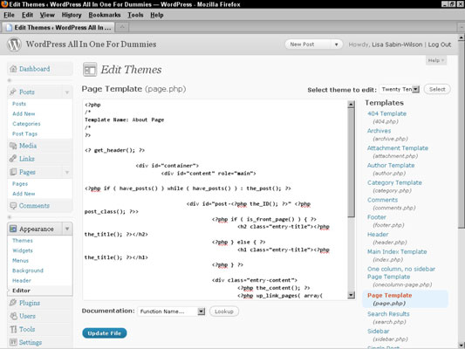Viewport: 465px width, 349px height.
Task: Click the browser page scrollbar thumb
Action: 462,135
